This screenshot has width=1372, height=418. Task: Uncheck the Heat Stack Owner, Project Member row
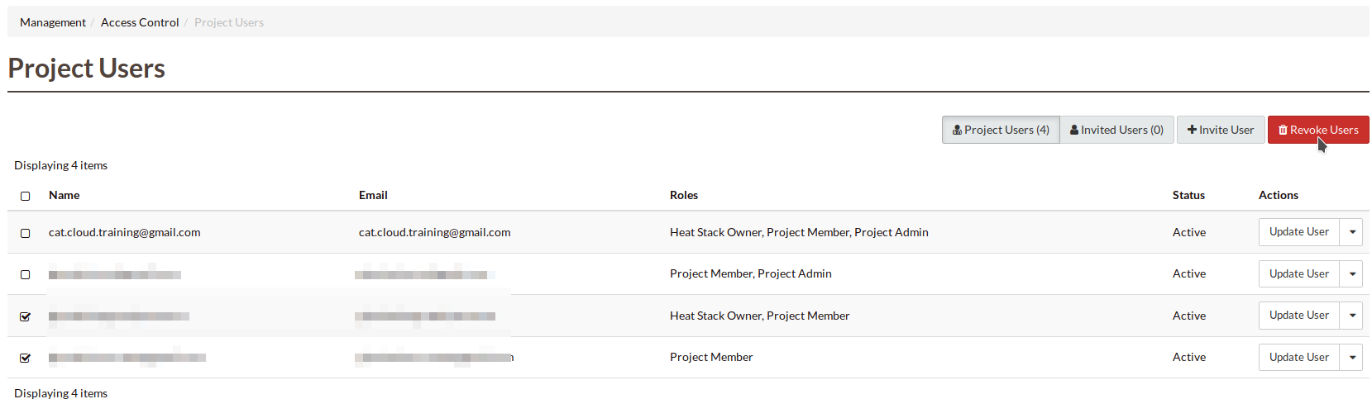coord(26,316)
